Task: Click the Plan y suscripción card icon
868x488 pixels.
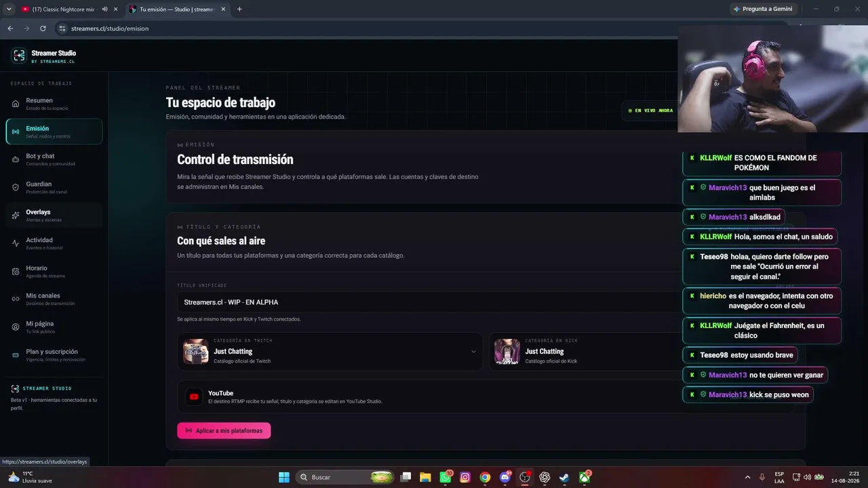Action: tap(16, 355)
